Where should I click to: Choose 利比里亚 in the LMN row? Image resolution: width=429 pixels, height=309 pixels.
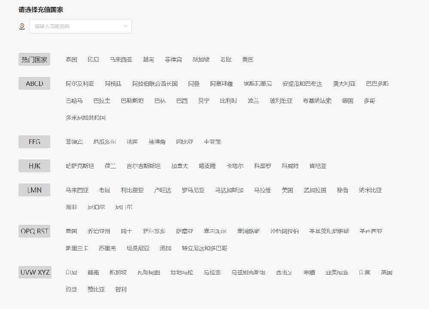coord(132,190)
